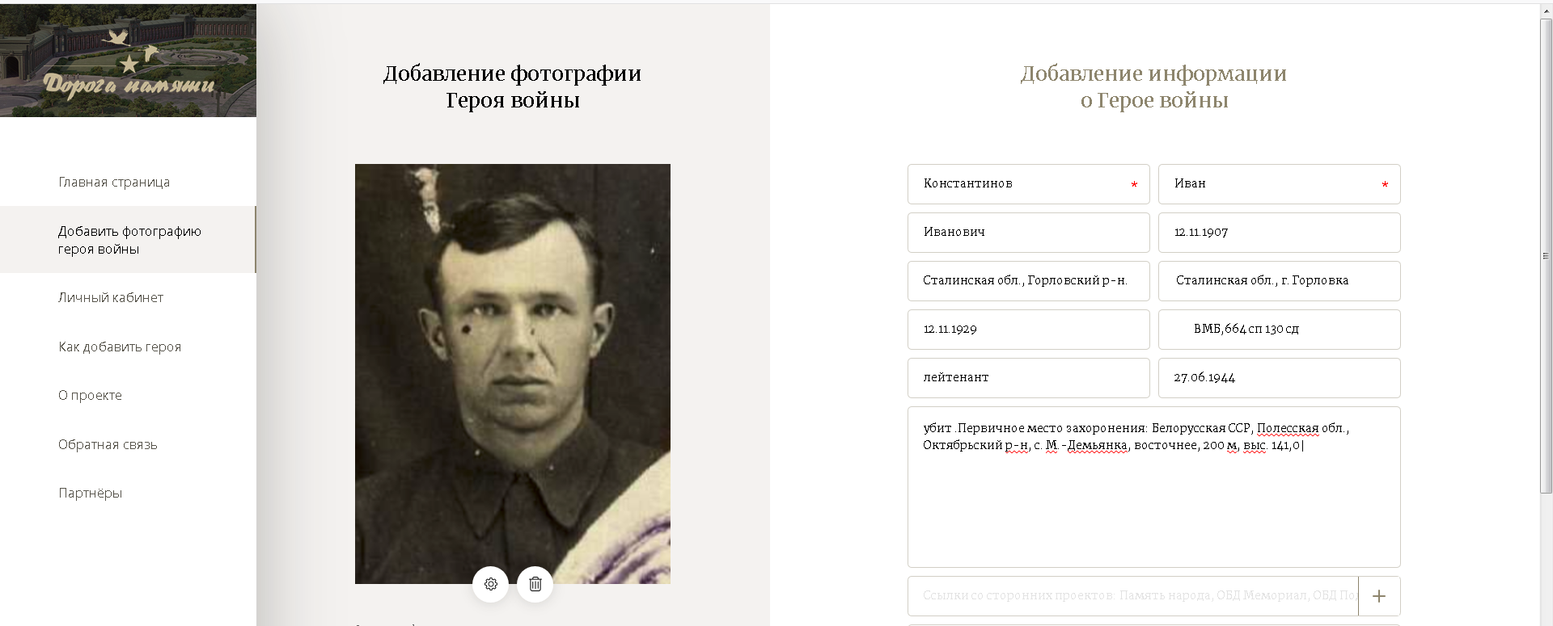Image resolution: width=1553 pixels, height=626 pixels.
Task: Click the surname field Константинов
Action: click(x=1028, y=184)
